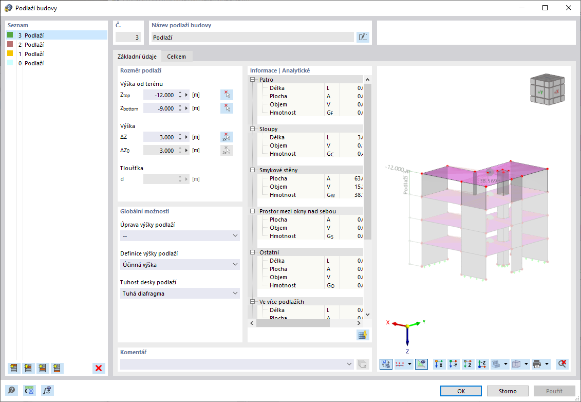Open Definice výšky podlaží dropdown
This screenshot has width=581, height=402.
coord(180,264)
